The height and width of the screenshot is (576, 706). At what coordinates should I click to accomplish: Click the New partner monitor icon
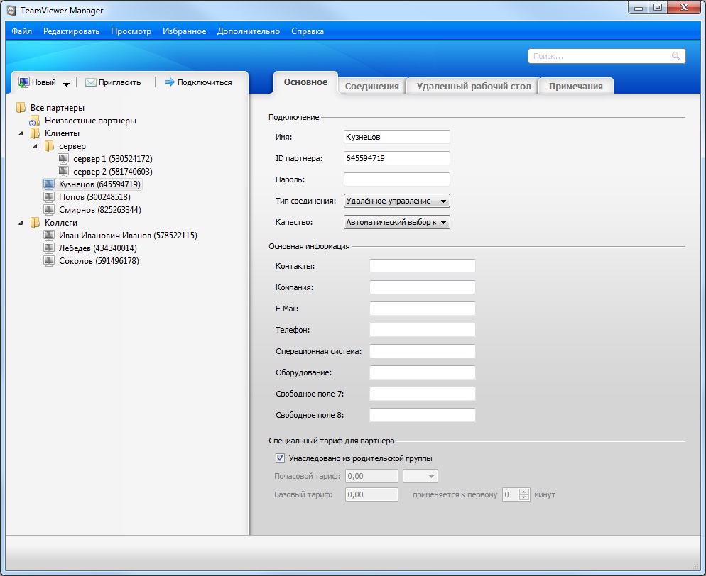[x=24, y=82]
